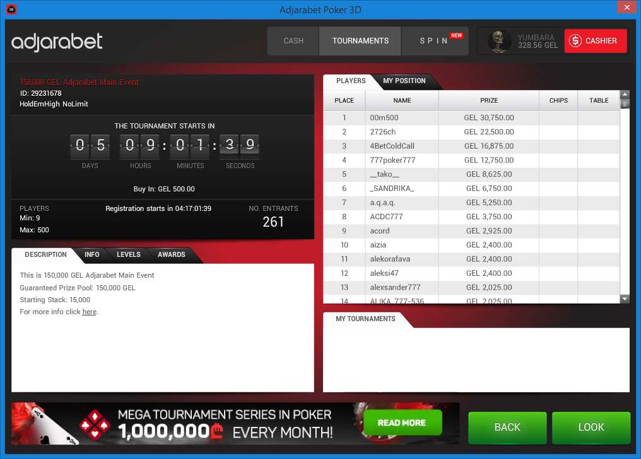Open the CASHIER

pos(595,41)
